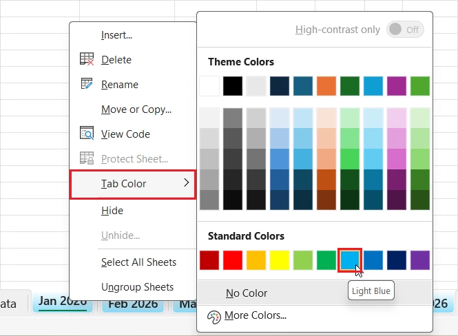This screenshot has width=458, height=336.
Task: Pick the Green standard color swatch
Action: [326, 260]
